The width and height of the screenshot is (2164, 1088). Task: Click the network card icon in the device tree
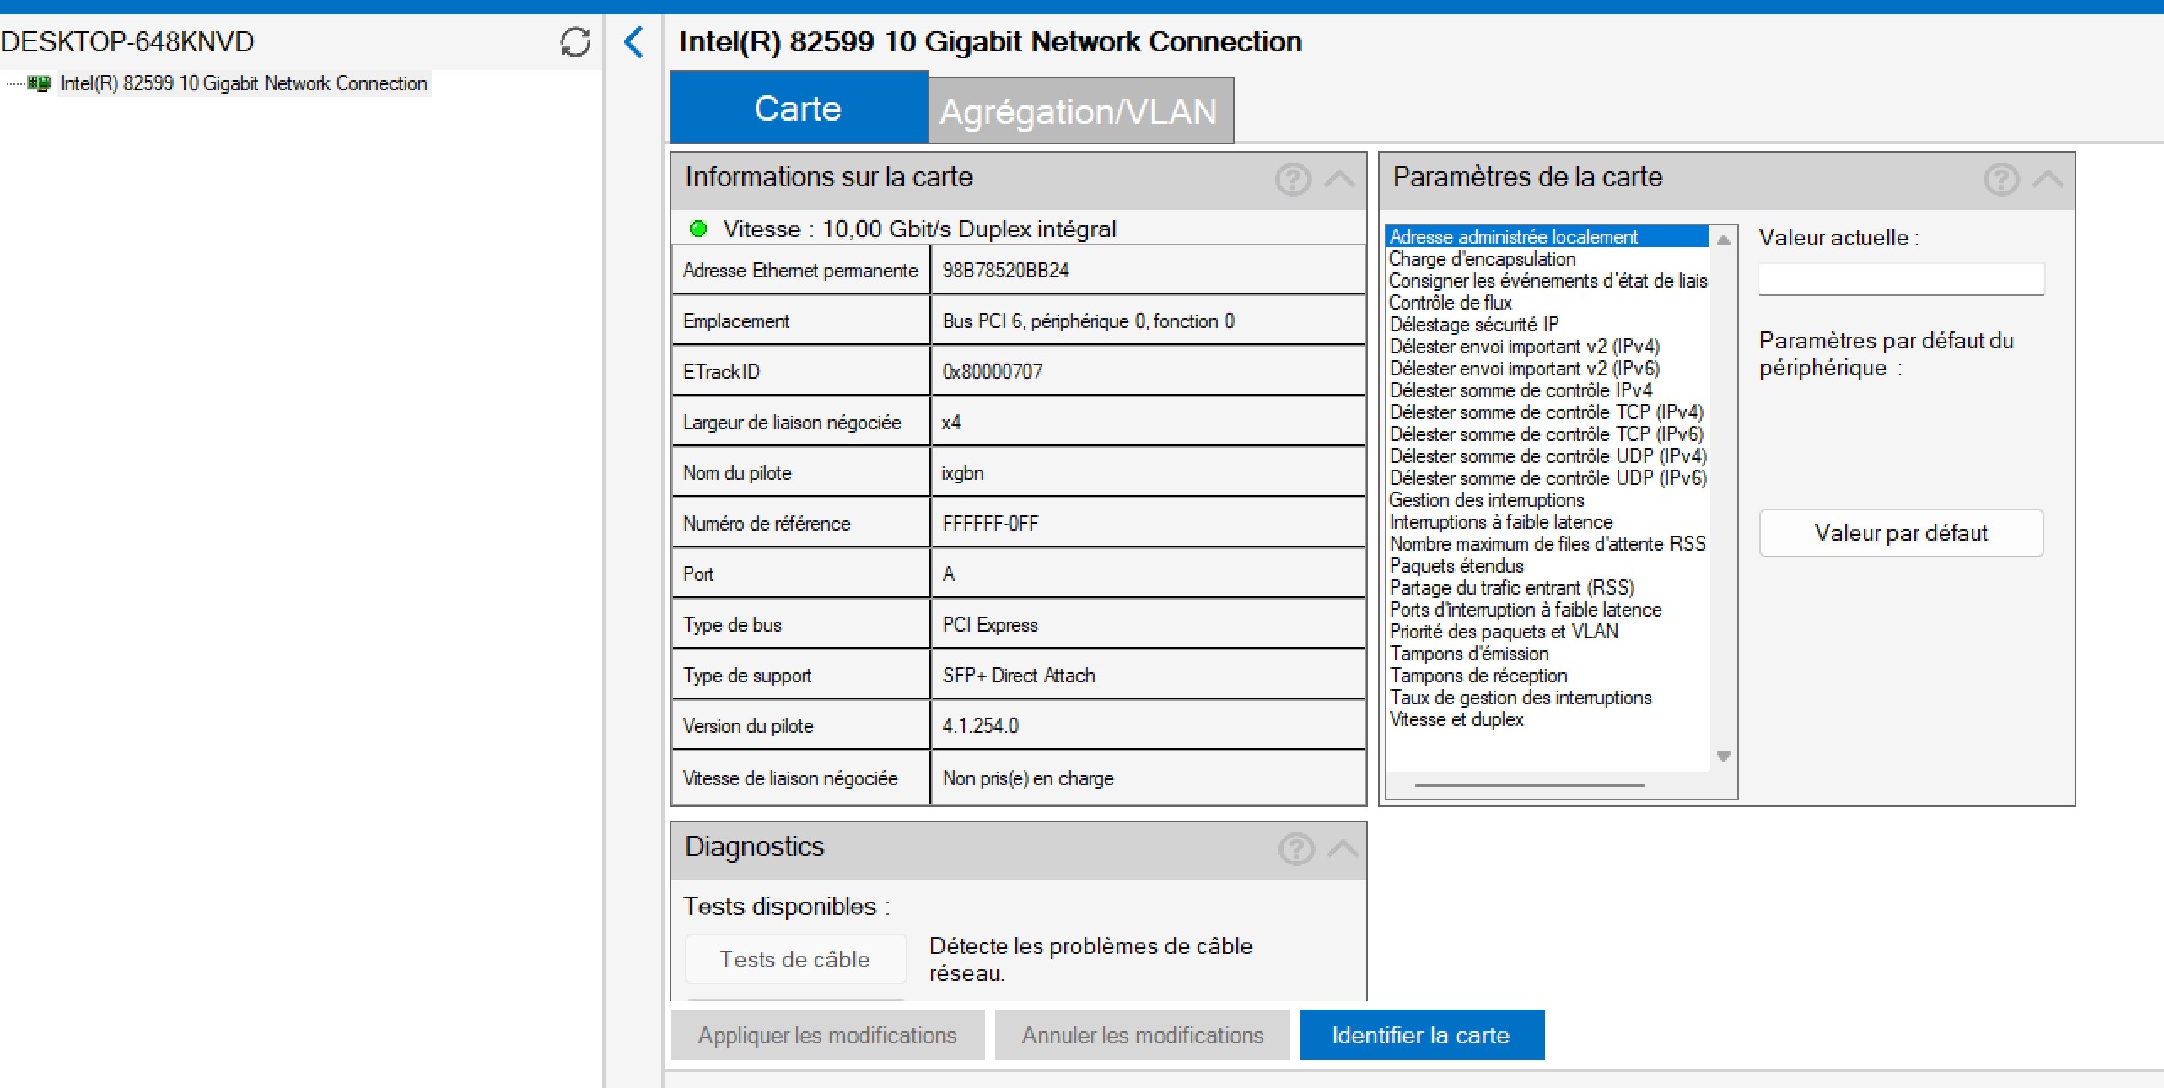38,83
